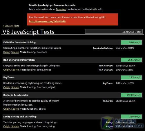Click the green 1.85runs/s result bar
Image resolution: width=145 pixels, height=131 pixels.
[131, 77]
